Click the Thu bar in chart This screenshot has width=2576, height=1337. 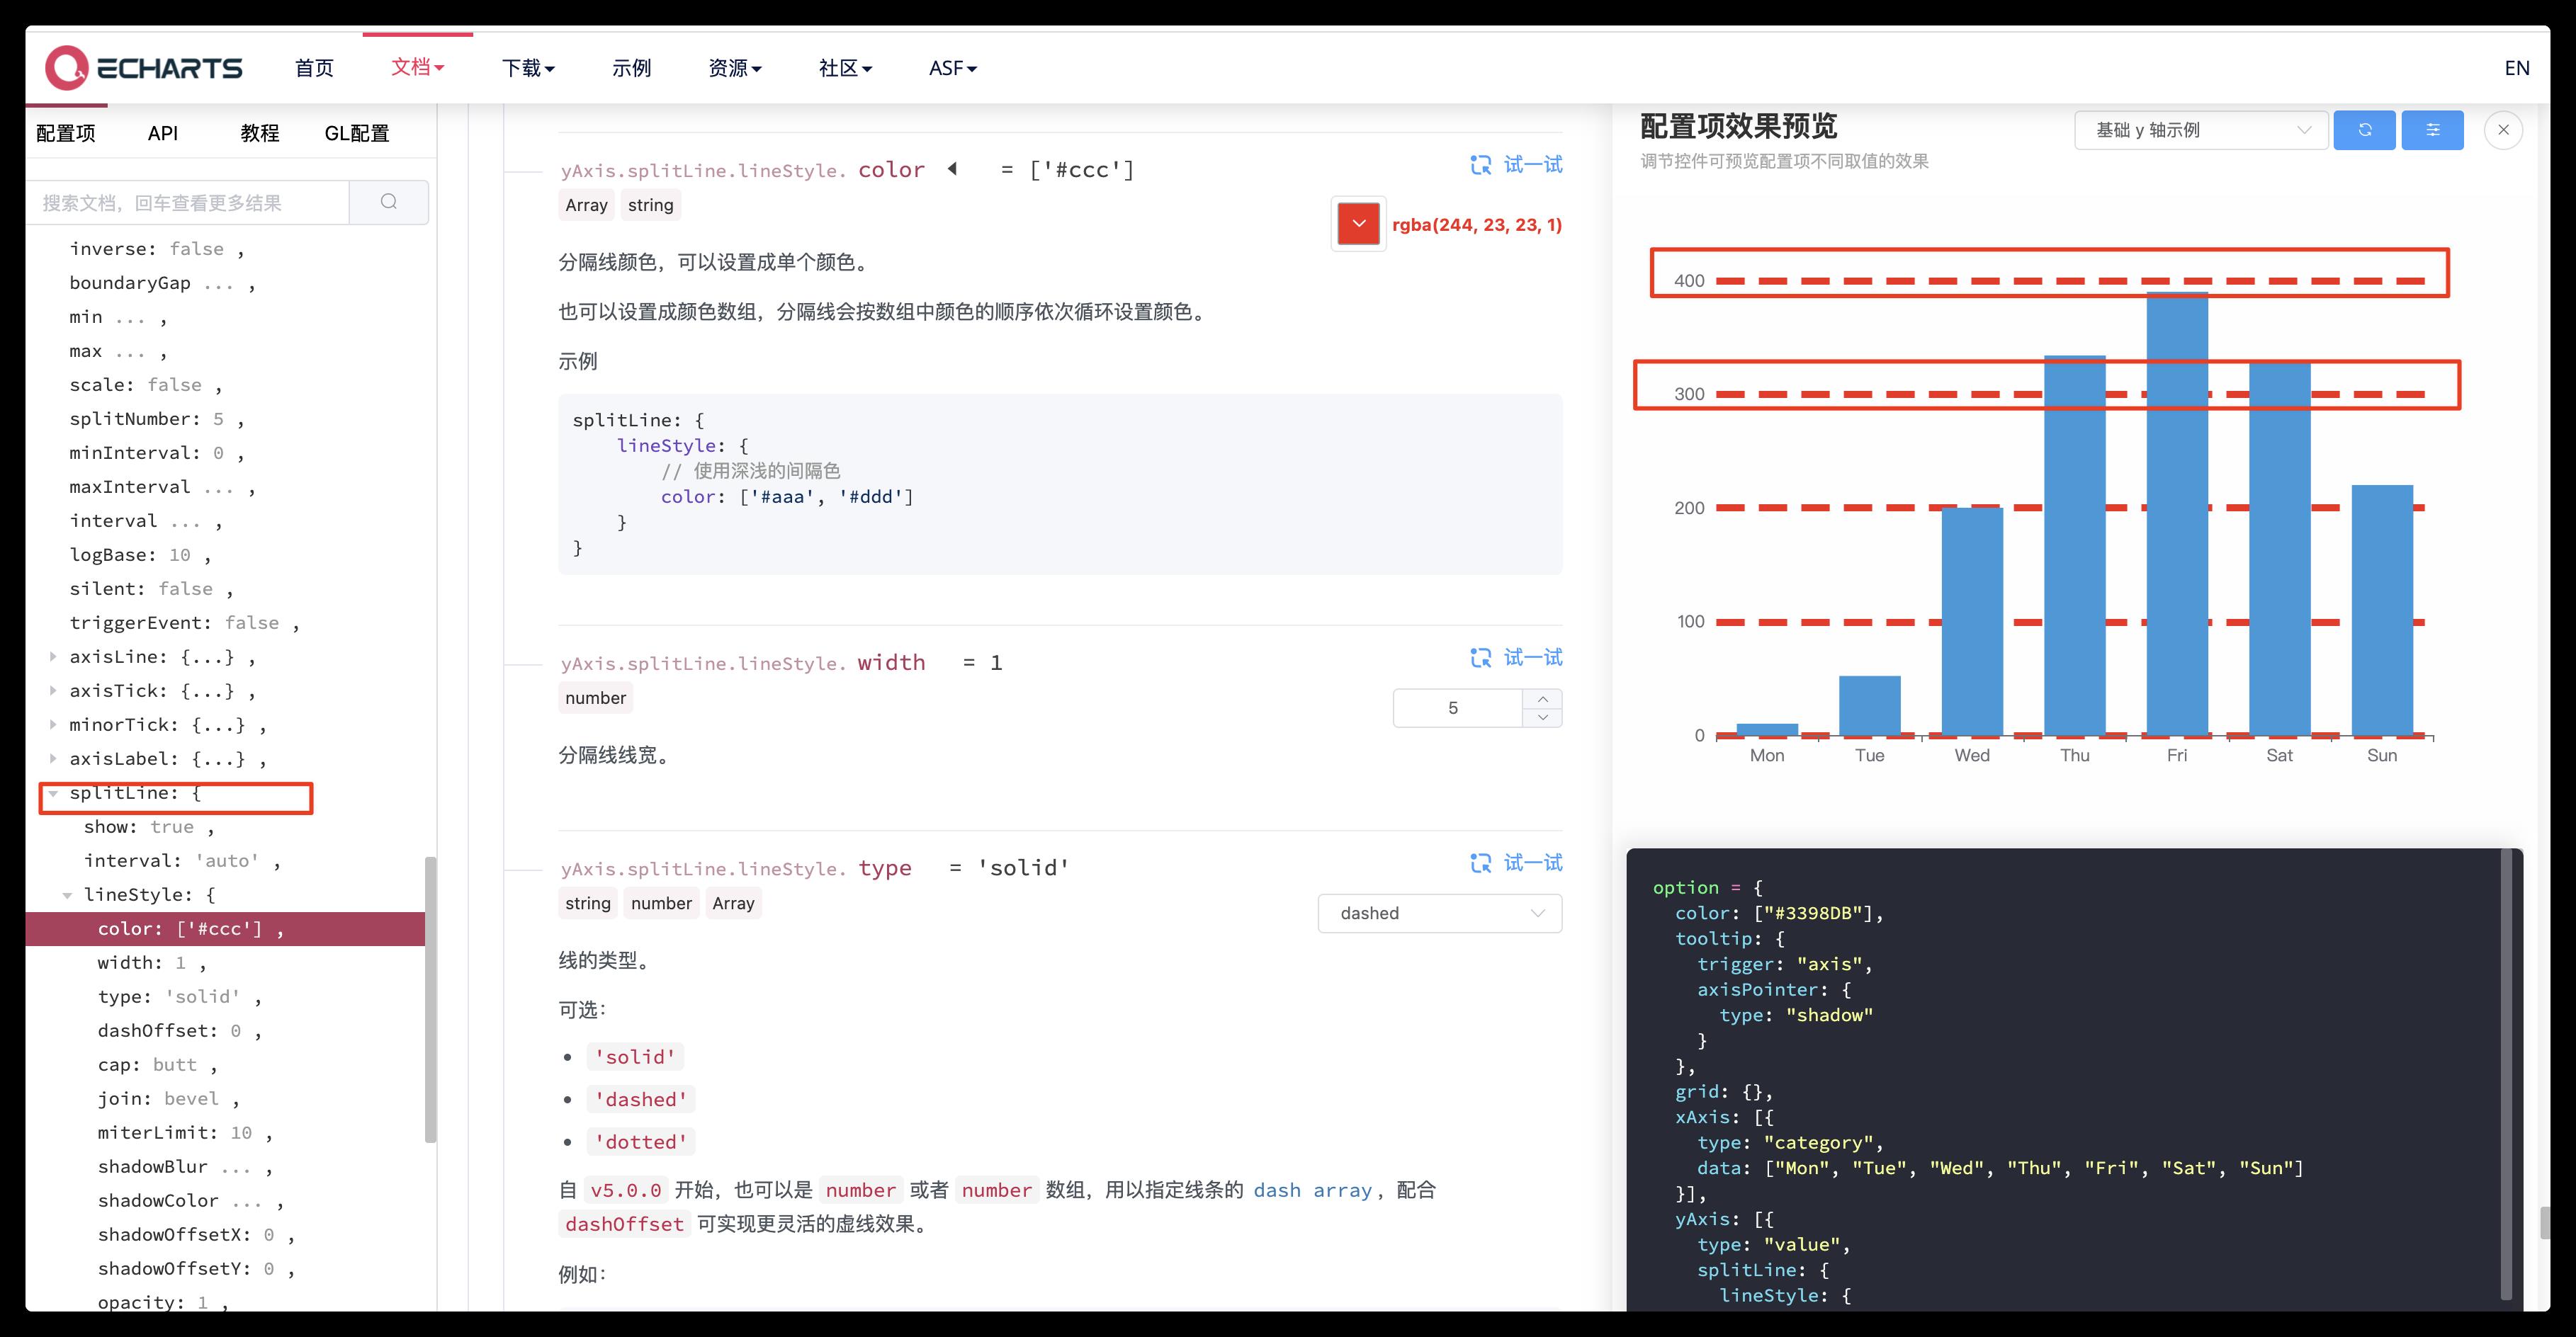tap(2074, 545)
